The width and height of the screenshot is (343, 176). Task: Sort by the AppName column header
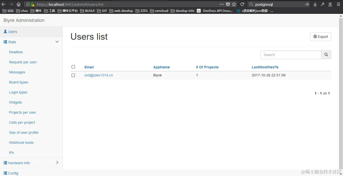[x=162, y=67]
